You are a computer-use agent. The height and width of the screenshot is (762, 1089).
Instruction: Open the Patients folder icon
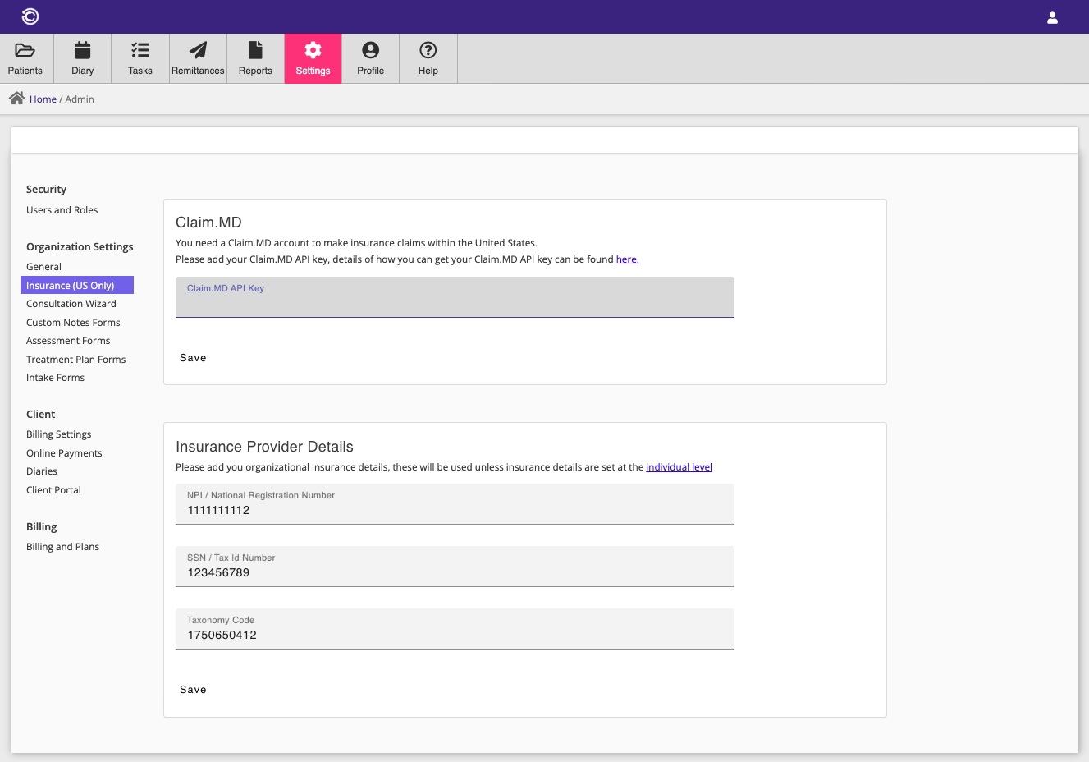[25, 51]
